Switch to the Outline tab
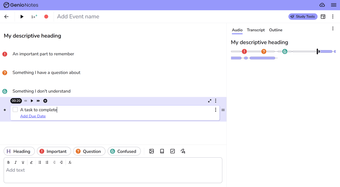Screen dimensions: 340x187 tap(276, 30)
